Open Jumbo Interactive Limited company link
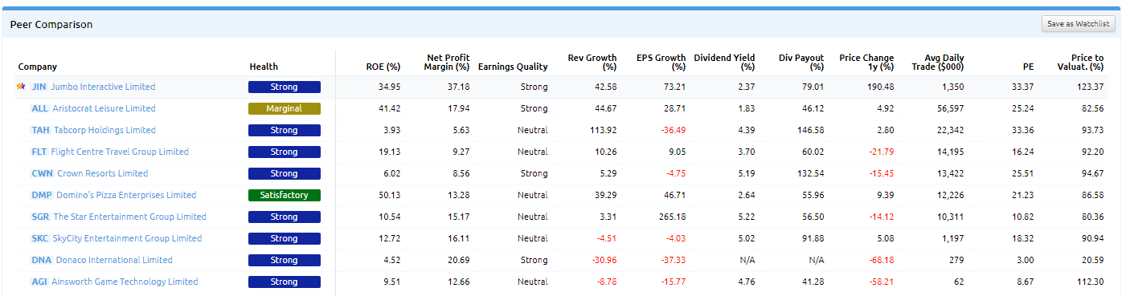The height and width of the screenshot is (296, 1126). [x=103, y=87]
